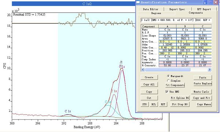The image size is (220, 132).
Task: Click the Copy button
Action: 149,92
